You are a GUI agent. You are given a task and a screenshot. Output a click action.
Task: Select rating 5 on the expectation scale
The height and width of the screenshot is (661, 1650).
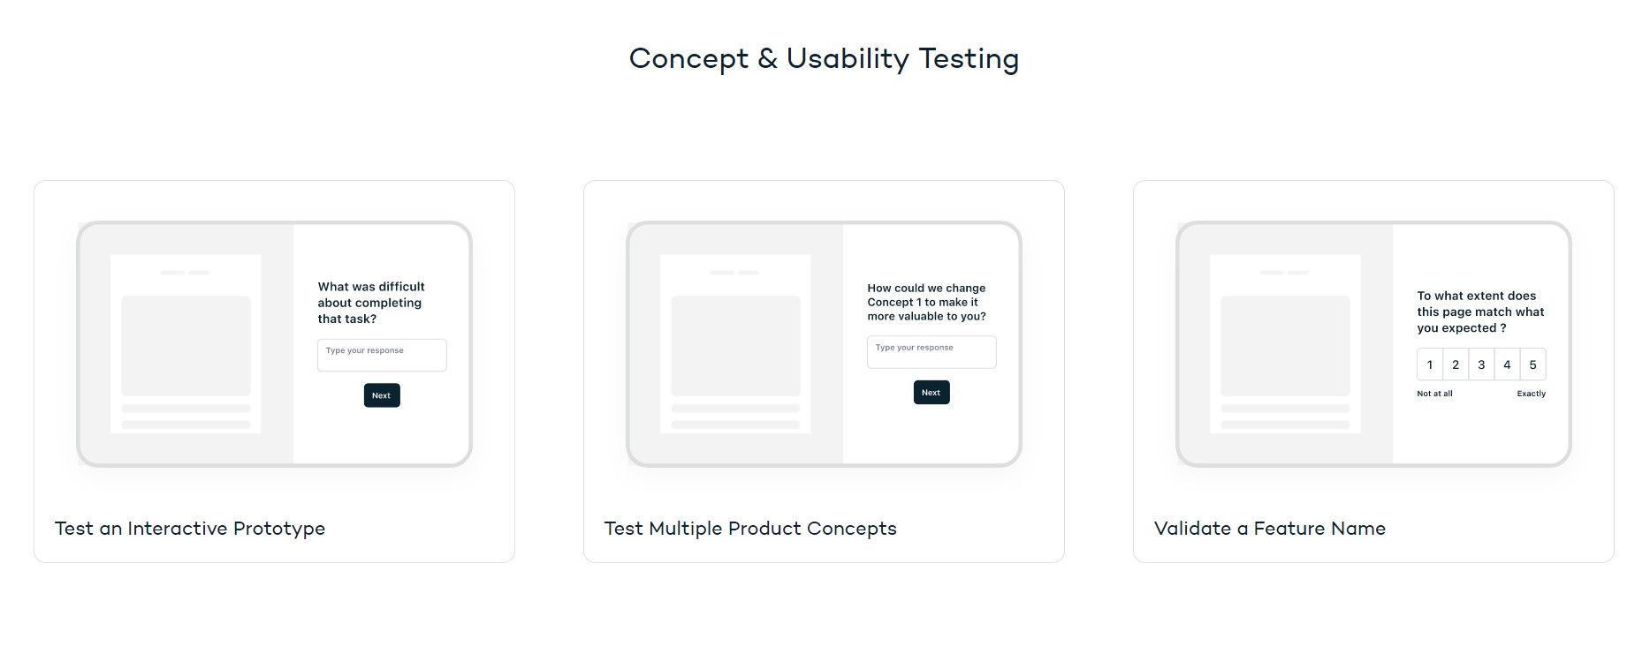click(x=1533, y=364)
